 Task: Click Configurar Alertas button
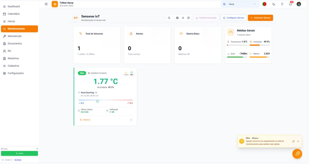pyautogui.click(x=233, y=18)
